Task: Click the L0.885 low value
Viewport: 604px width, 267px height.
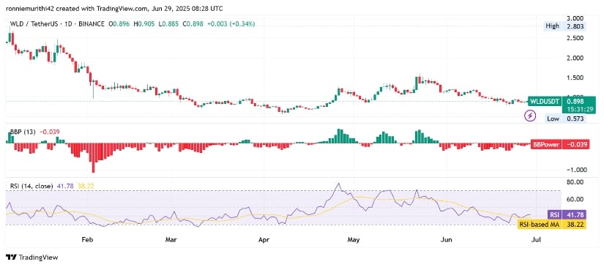Action: pos(169,24)
